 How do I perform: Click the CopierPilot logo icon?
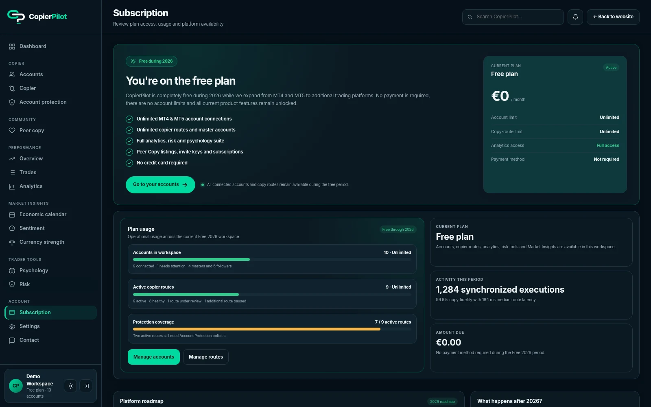click(16, 17)
